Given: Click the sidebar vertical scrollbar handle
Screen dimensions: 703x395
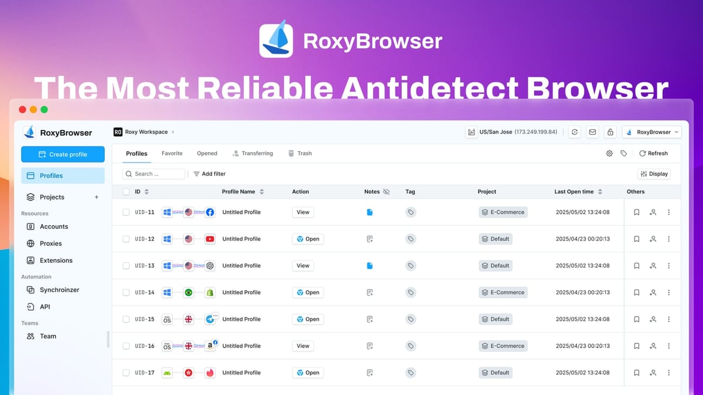Looking at the screenshot, I should 108,339.
